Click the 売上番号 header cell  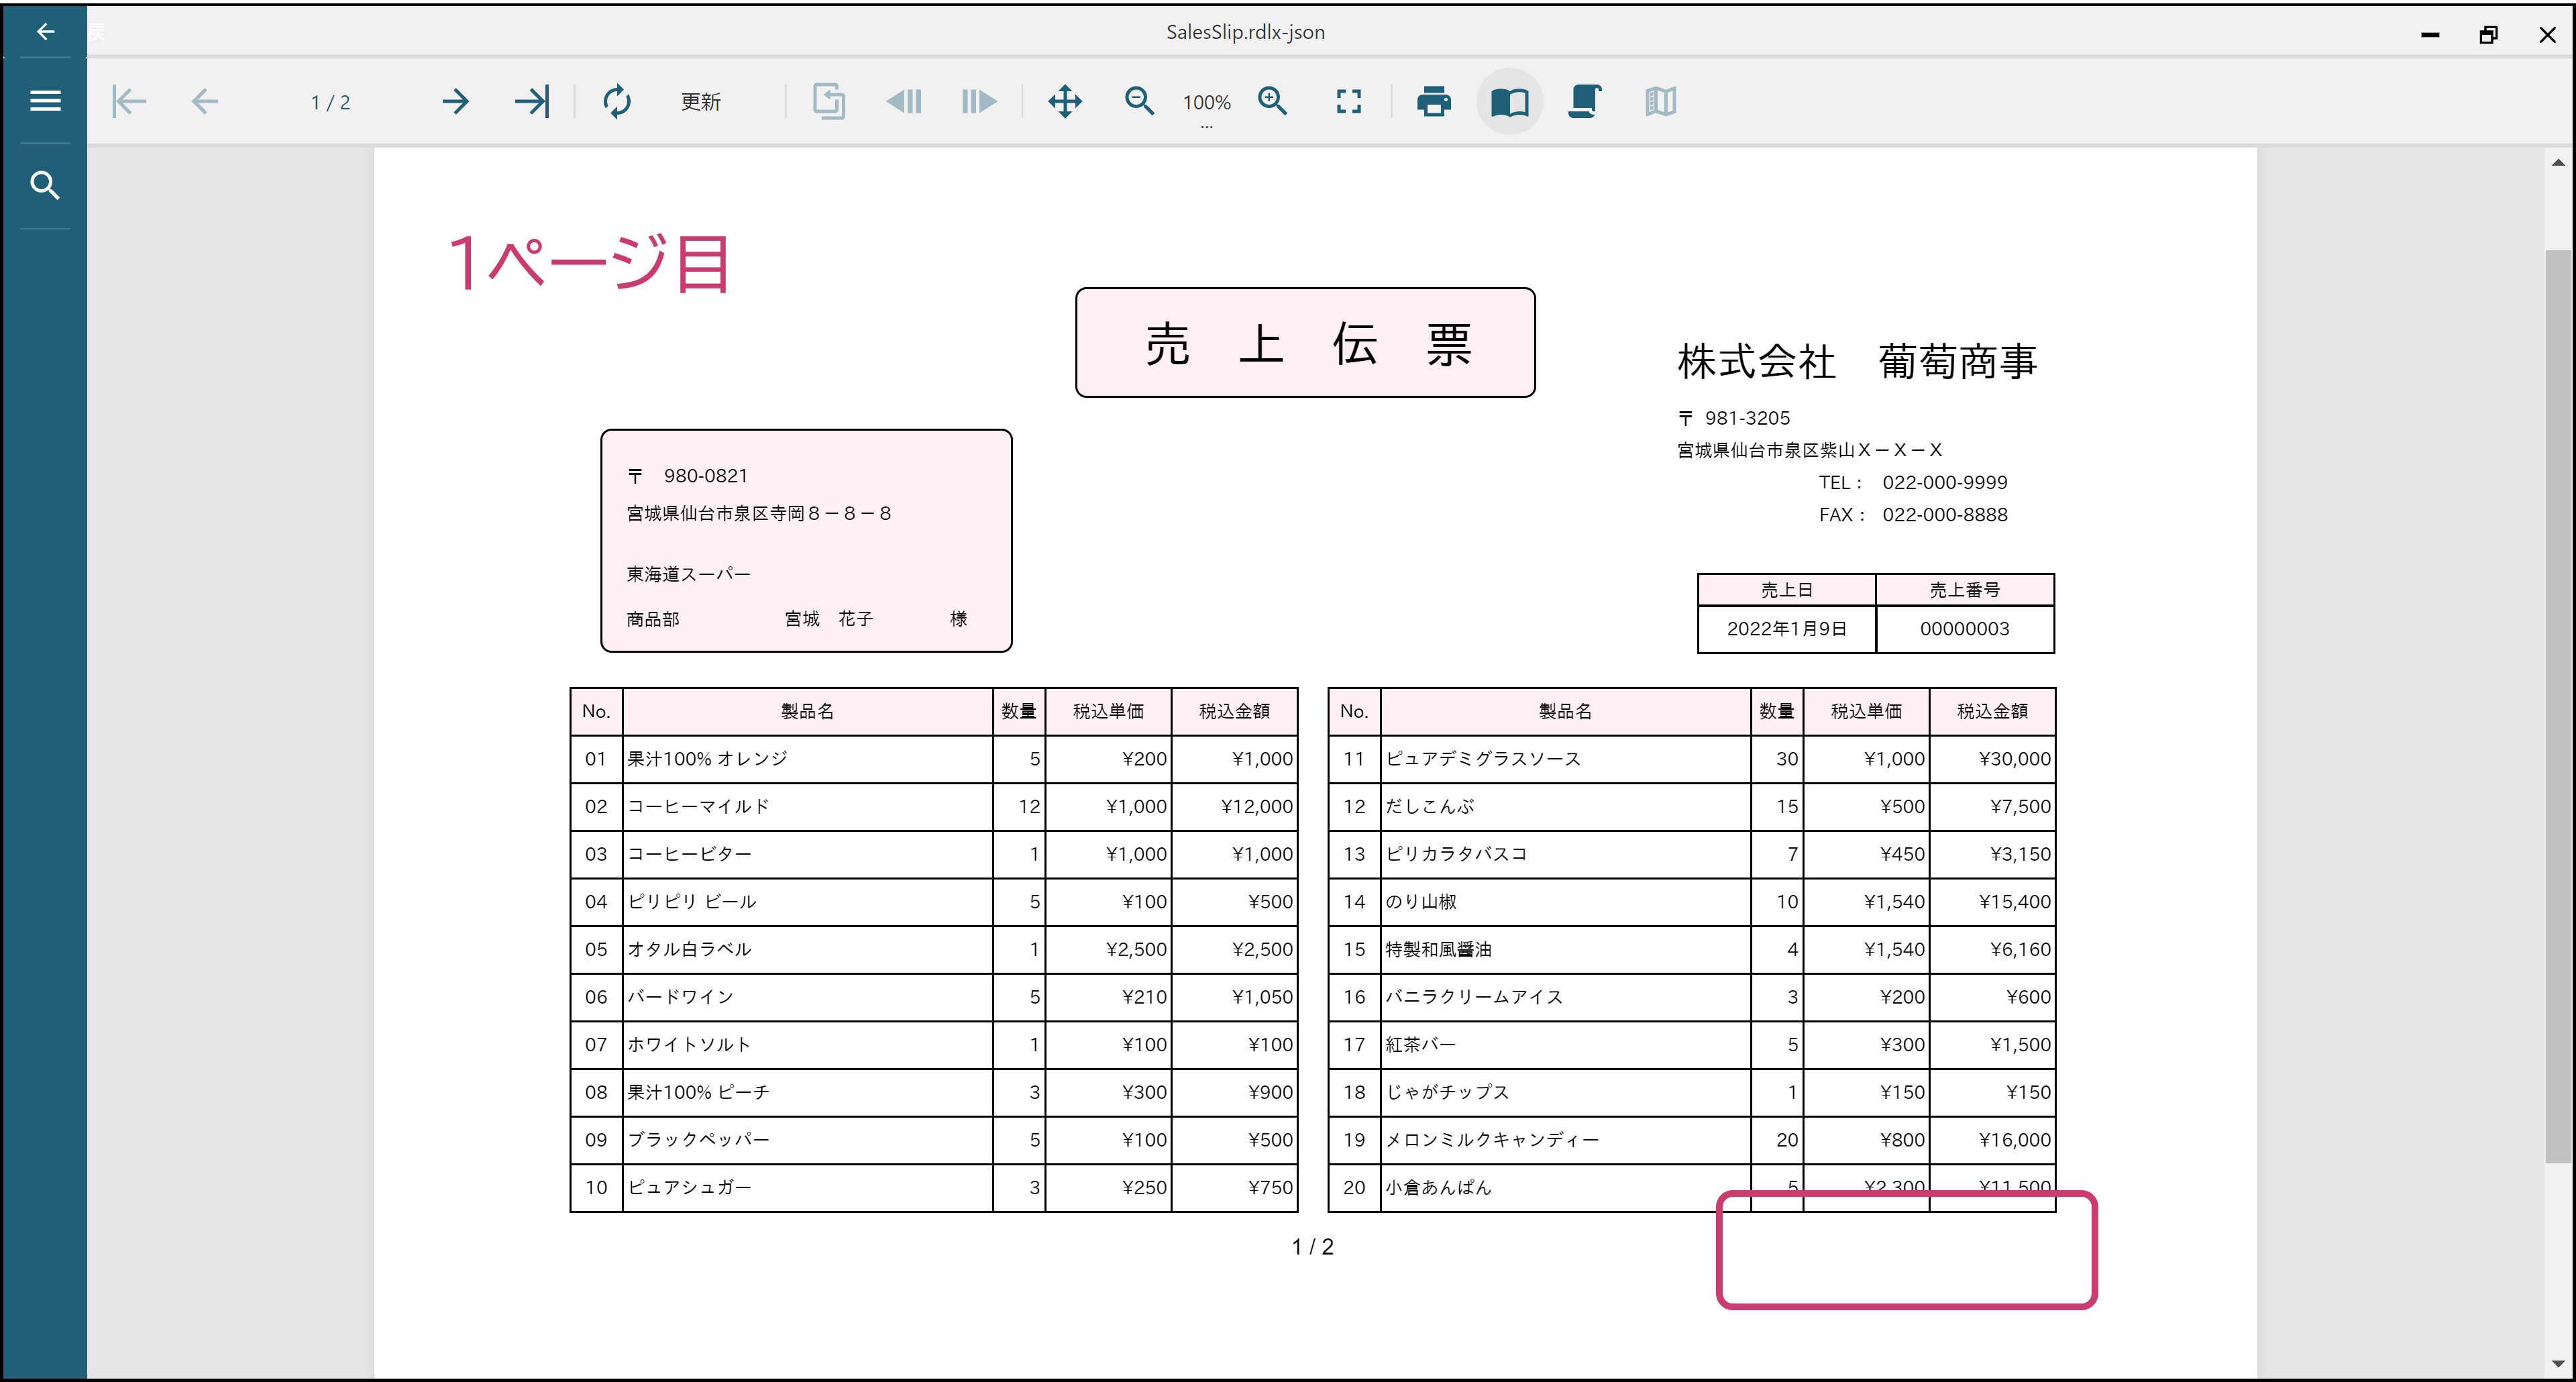click(1964, 590)
